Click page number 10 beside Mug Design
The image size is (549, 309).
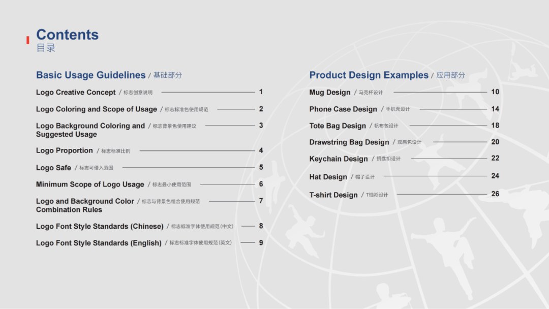click(495, 91)
